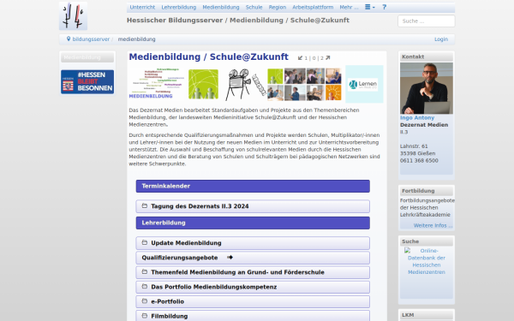514x321 pixels.
Task: Focus the Suche search field
Action: point(426,21)
